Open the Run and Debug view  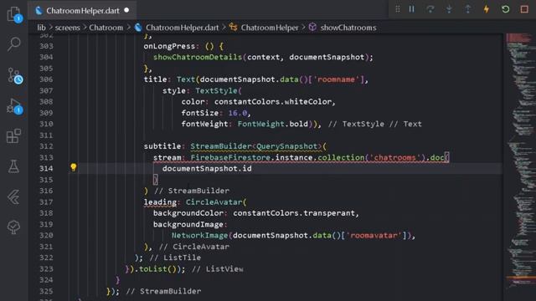pos(14,106)
